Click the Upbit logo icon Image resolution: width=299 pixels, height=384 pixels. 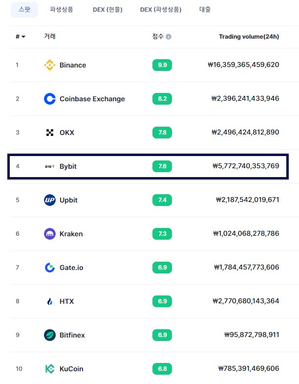[x=50, y=200]
